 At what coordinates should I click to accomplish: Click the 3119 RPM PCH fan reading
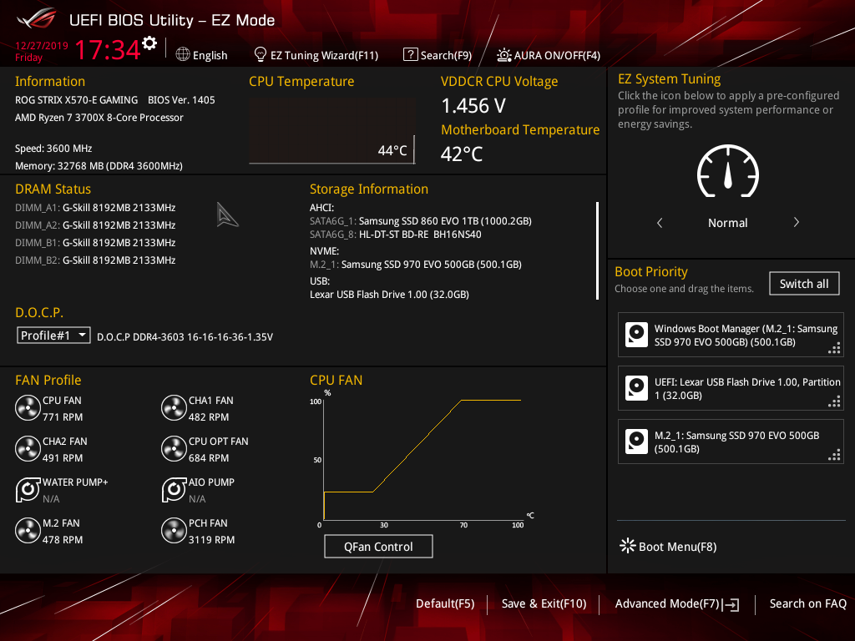211,540
